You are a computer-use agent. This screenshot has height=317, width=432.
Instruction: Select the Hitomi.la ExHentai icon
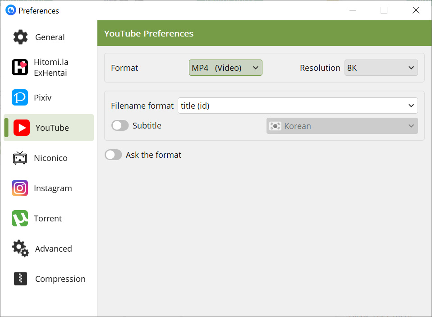tap(20, 67)
